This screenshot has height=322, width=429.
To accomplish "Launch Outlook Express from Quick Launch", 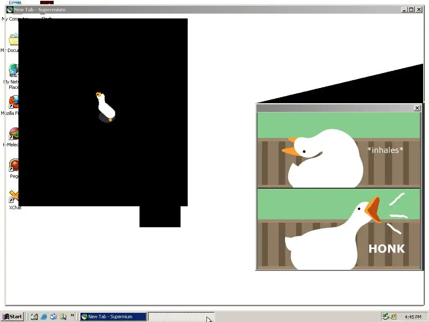I will (53, 317).
